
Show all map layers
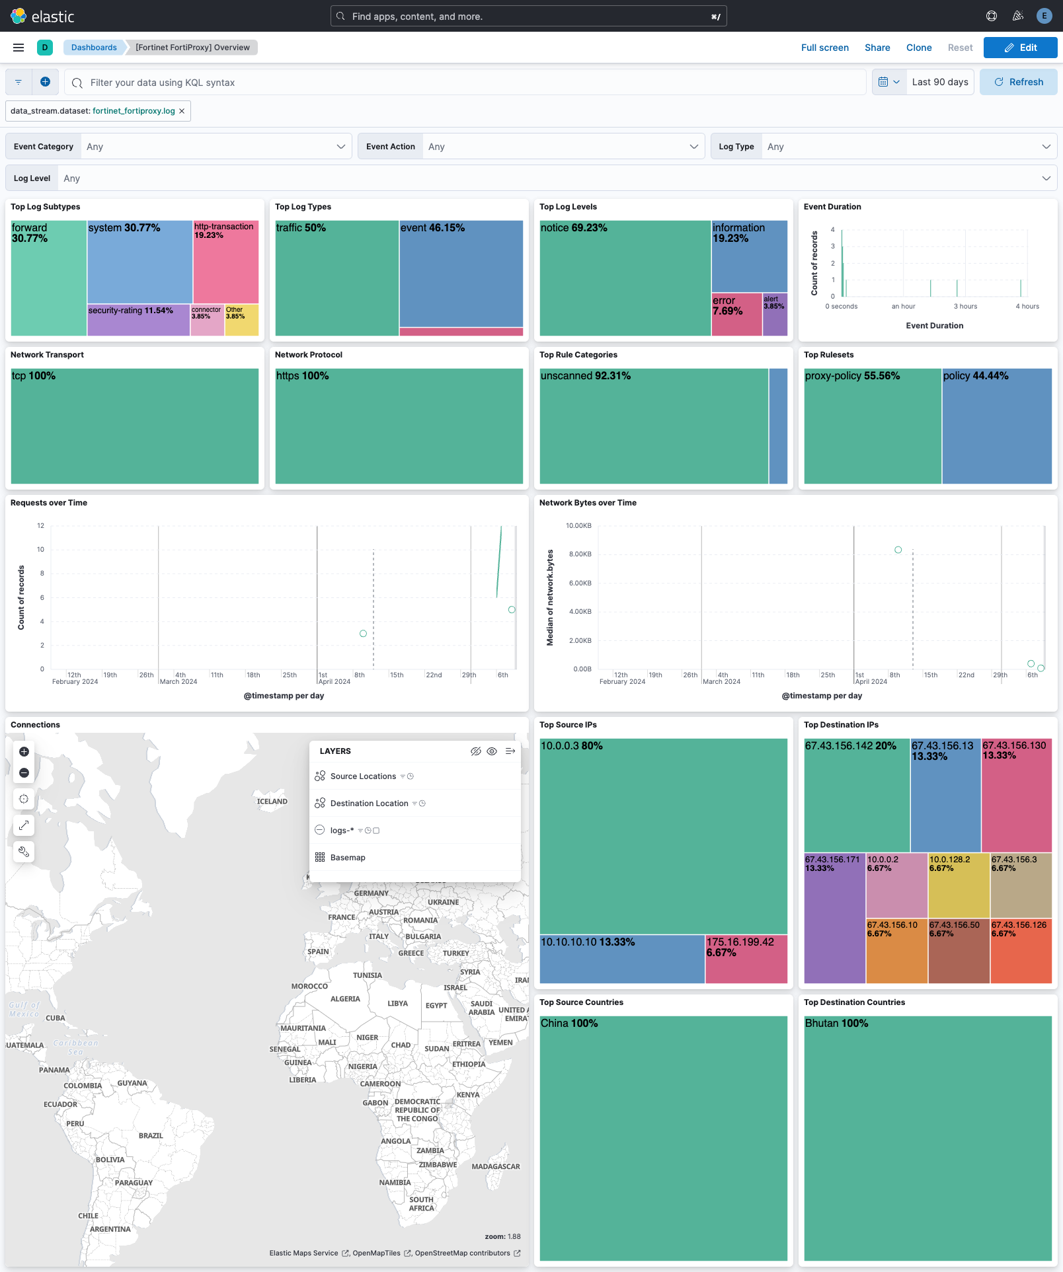(492, 751)
